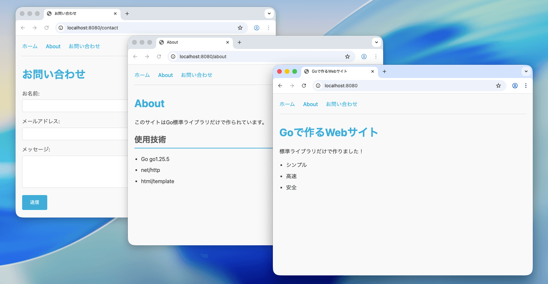Click the large お問い合わせ page heading
Screen dimensions: 548x284
(54, 74)
